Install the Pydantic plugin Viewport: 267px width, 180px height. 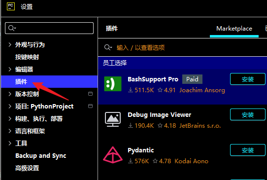pos(248,150)
